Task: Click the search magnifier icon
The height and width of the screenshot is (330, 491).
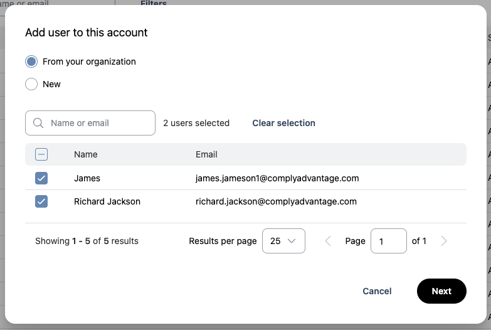Action: tap(38, 123)
